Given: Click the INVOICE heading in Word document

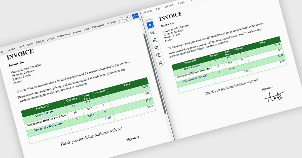Looking at the screenshot, I should (x=20, y=54).
